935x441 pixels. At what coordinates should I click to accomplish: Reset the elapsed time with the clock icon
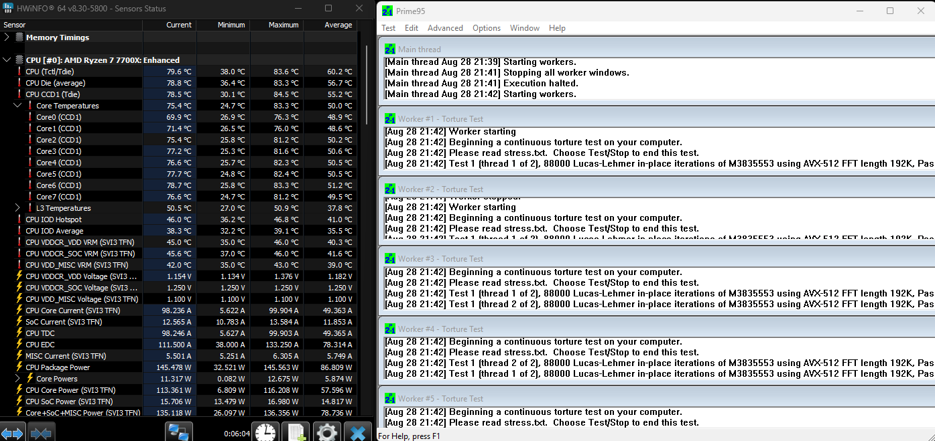tap(265, 432)
